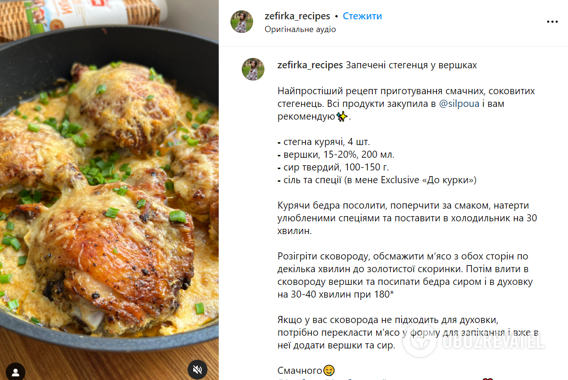Open the header profile avatar of zefirka_recipes
568x380 pixels.
pos(242,22)
